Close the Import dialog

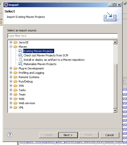point(119,5)
